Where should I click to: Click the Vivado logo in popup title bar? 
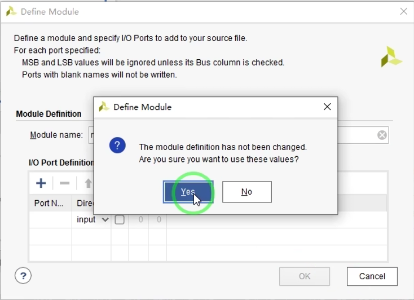(x=104, y=107)
